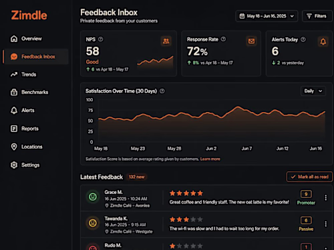The width and height of the screenshot is (334, 250).
Task: Click the Feedback Inbox chat bubble icon
Action: [14, 57]
